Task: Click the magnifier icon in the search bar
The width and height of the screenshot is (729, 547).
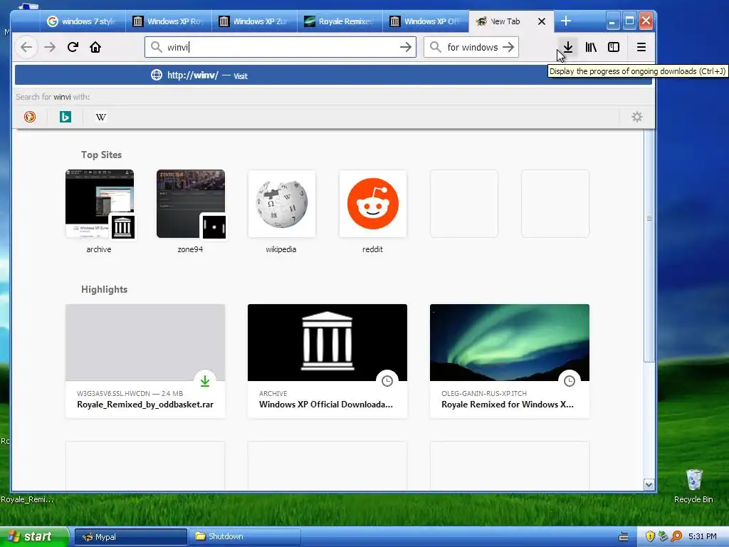Action: coord(435,47)
